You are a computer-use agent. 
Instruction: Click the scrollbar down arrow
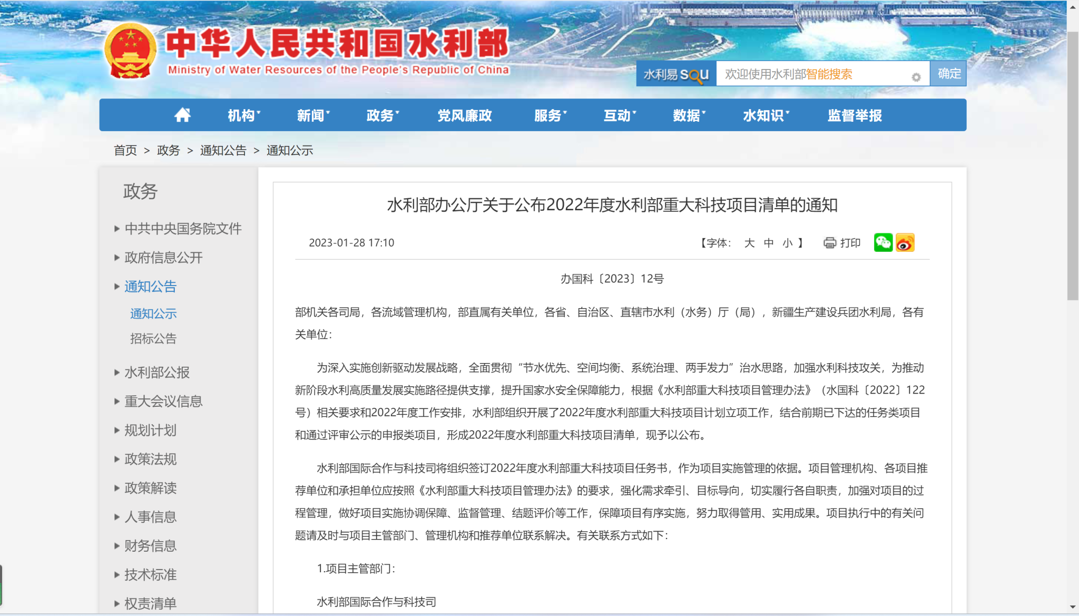coord(1073,607)
